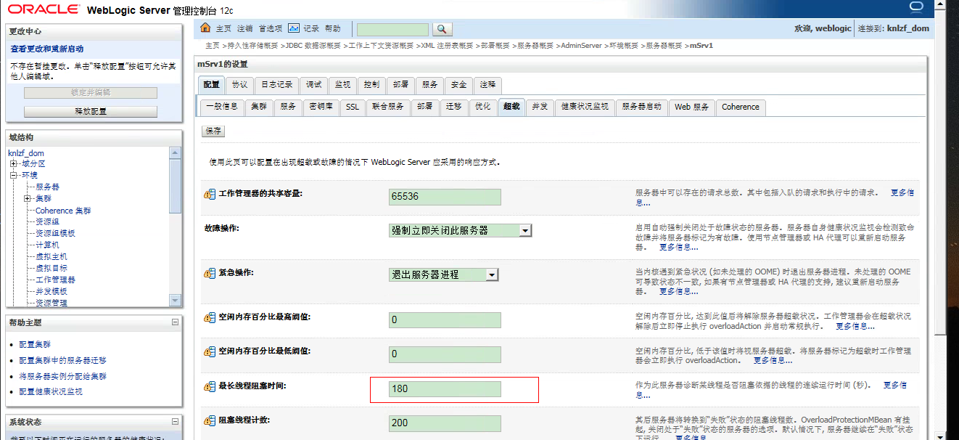Open the 并发 subtab
Image resolution: width=959 pixels, height=440 pixels.
[540, 107]
